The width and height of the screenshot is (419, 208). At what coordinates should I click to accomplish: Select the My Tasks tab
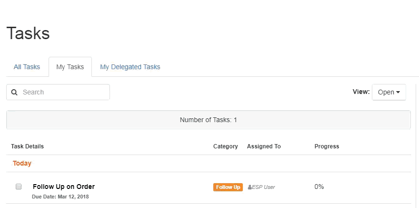point(70,67)
